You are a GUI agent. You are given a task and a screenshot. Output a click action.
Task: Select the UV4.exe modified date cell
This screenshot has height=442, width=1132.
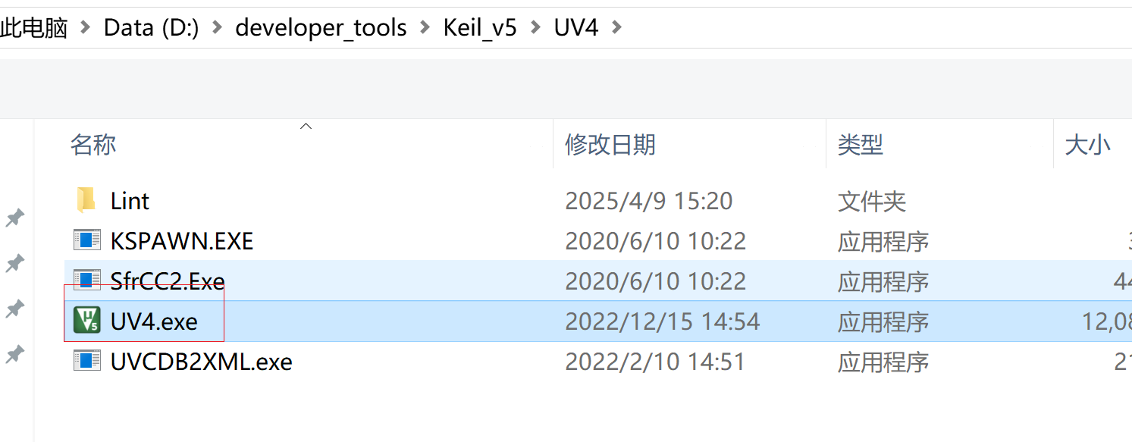tap(663, 321)
